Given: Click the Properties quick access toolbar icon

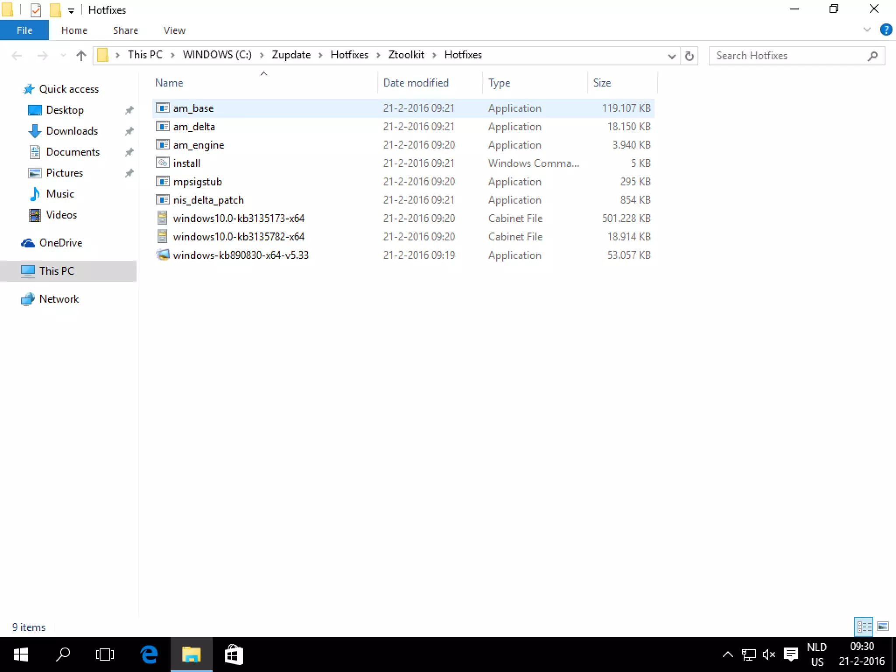Looking at the screenshot, I should click(36, 10).
